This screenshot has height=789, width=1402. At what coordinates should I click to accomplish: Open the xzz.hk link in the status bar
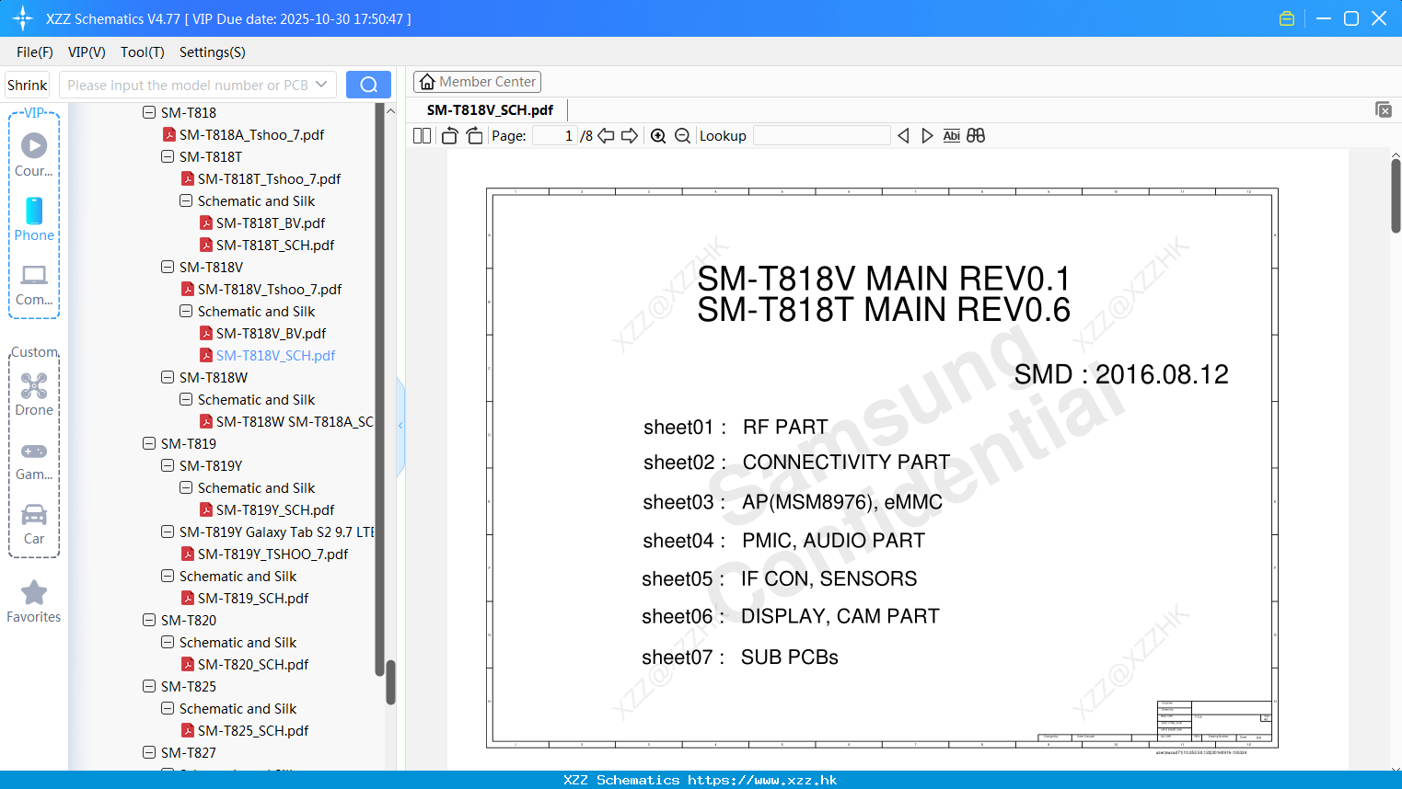pos(762,780)
